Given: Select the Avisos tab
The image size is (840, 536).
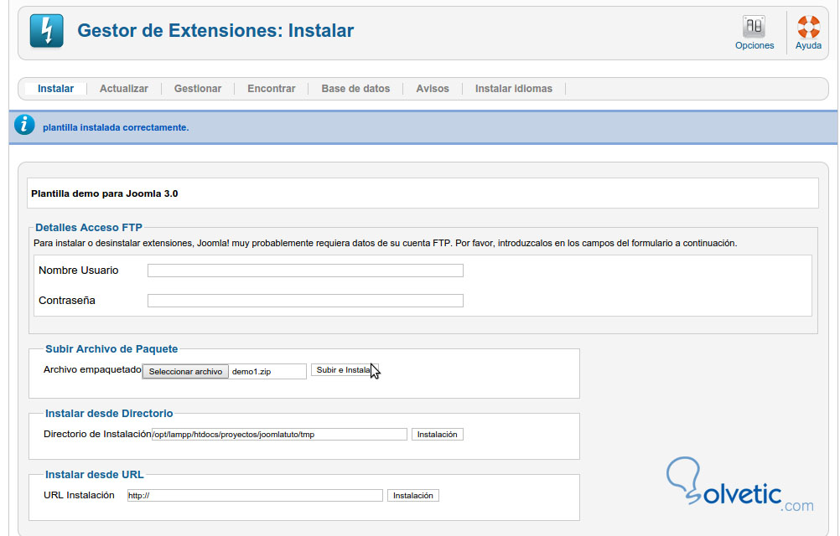Looking at the screenshot, I should click(432, 88).
